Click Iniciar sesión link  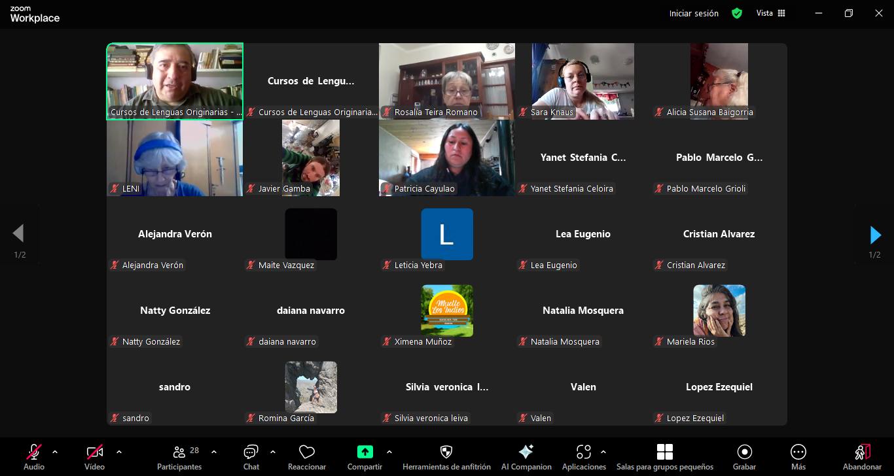coord(694,13)
